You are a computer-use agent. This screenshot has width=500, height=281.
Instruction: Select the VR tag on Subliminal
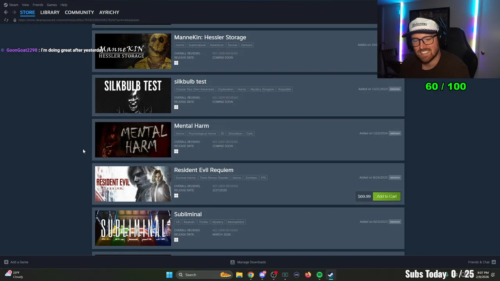point(178,222)
